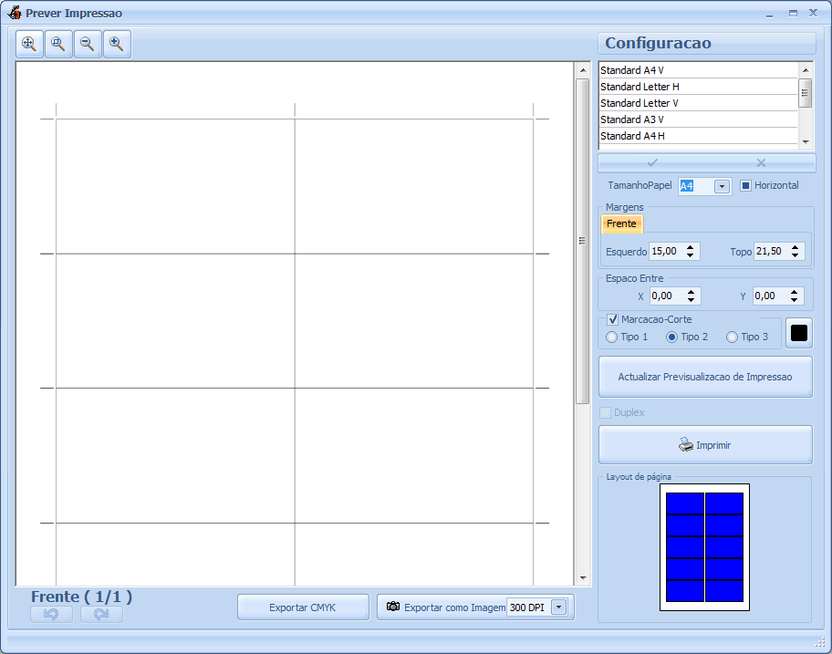
Task: Click the undo arrow under Frente (1/1)
Action: click(51, 614)
